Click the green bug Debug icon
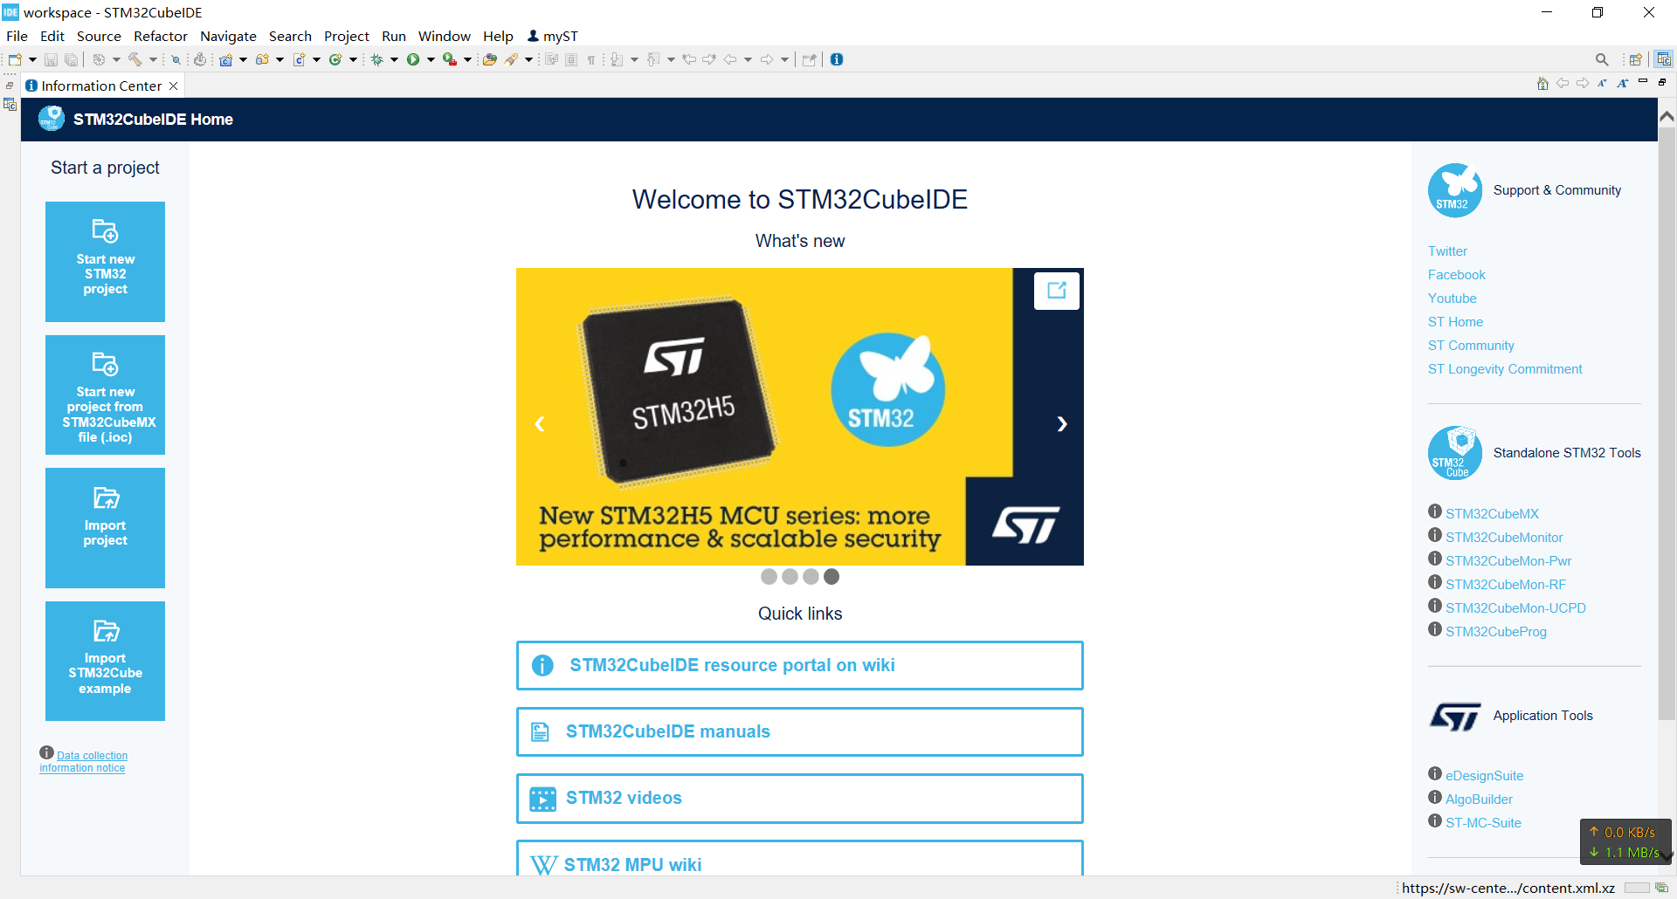 376,59
